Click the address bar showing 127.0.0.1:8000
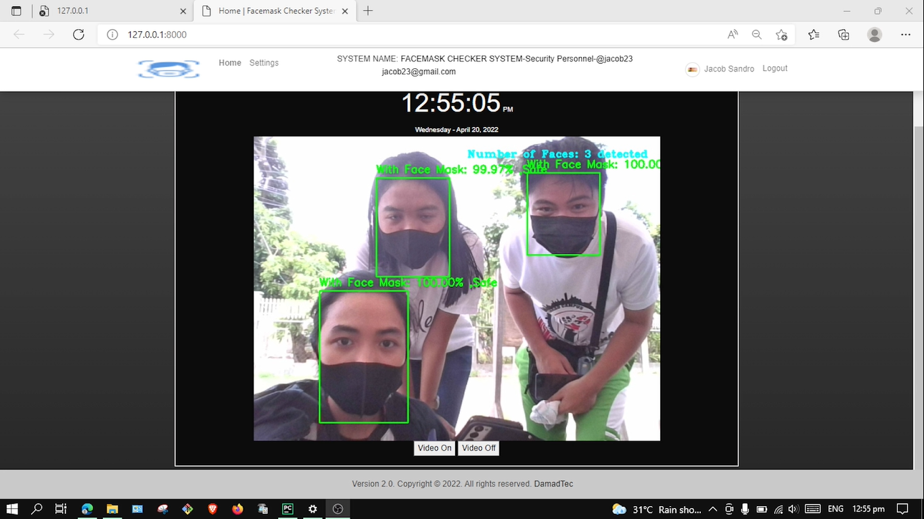The image size is (924, 519). 406,34
